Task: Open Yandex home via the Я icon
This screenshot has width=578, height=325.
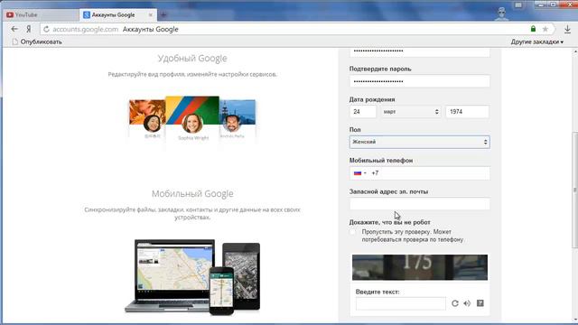Action: 29,29
